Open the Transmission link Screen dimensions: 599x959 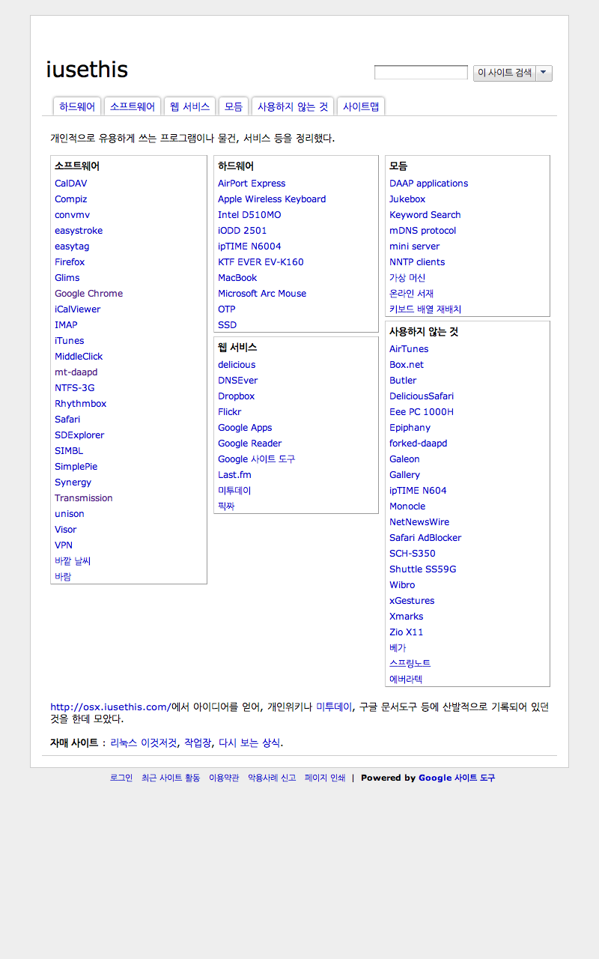[84, 498]
